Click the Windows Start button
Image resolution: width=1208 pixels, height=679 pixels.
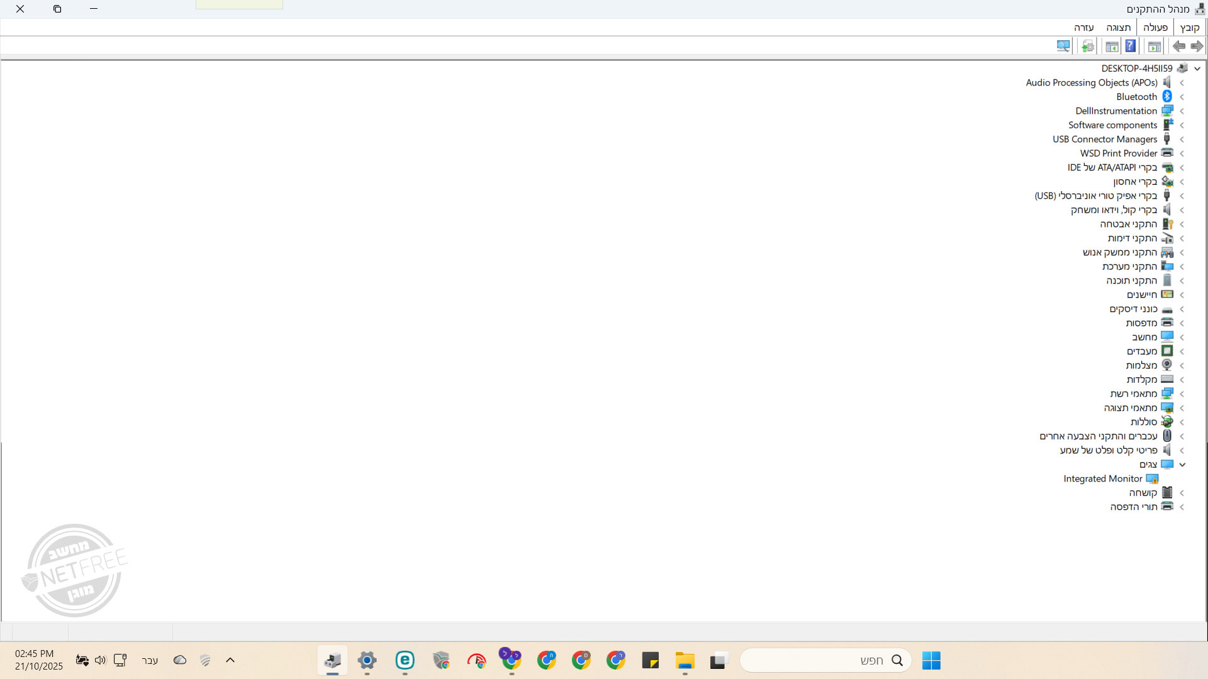(931, 661)
